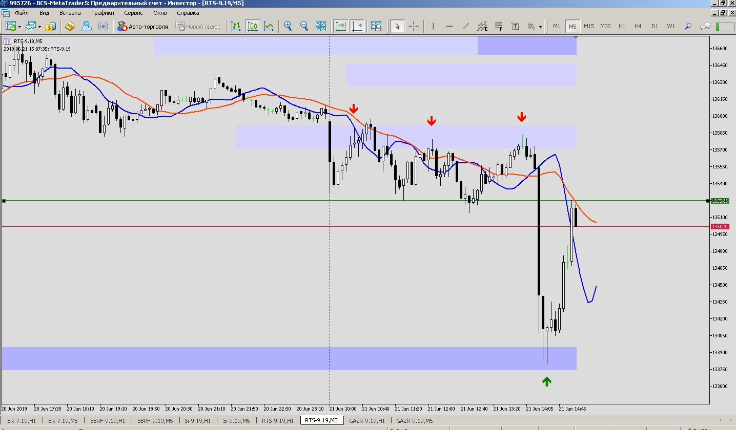Select the green horizontal line's right handle
The height and width of the screenshot is (430, 736).
pos(708,201)
